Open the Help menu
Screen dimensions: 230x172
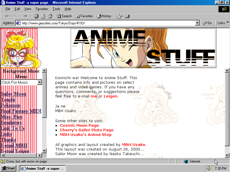click(x=68, y=9)
